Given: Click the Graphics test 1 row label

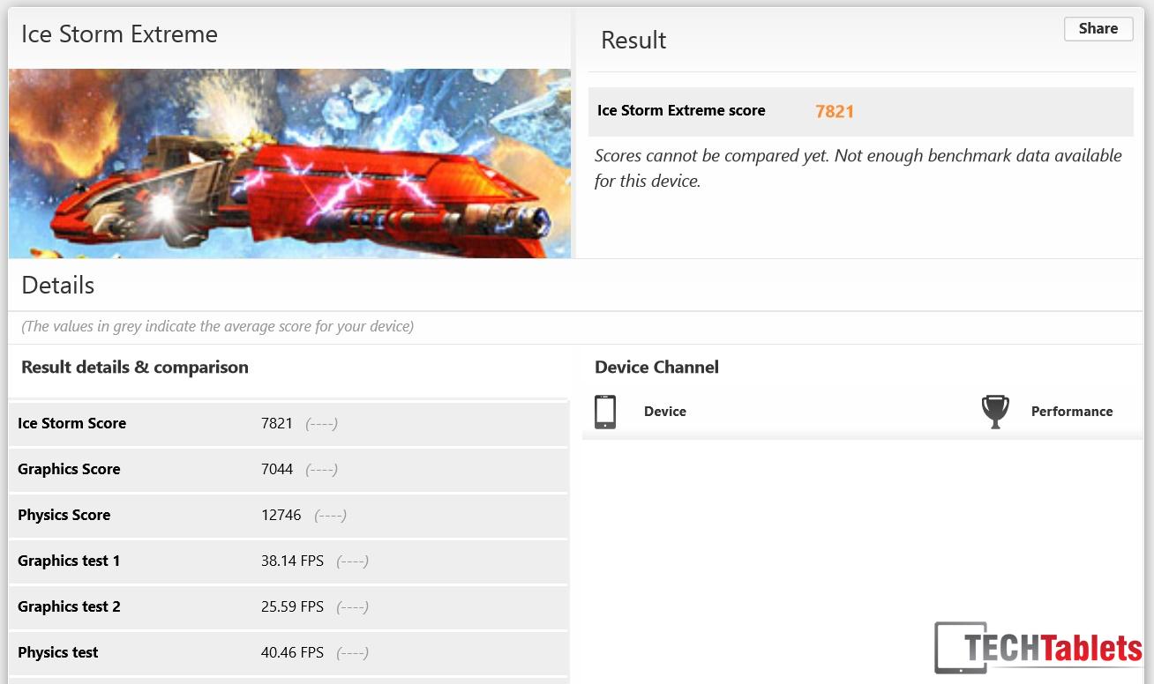Looking at the screenshot, I should [x=69, y=561].
